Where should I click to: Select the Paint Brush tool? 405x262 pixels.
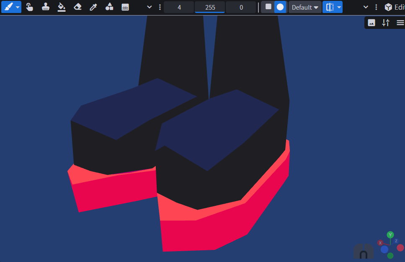pyautogui.click(x=8, y=7)
